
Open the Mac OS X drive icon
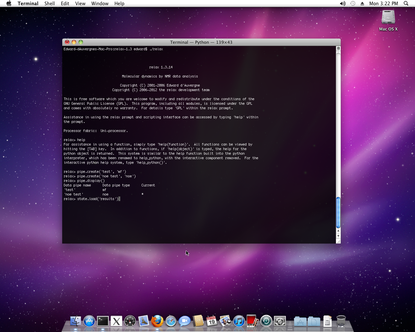click(388, 18)
